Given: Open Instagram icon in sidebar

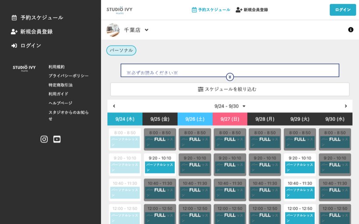Looking at the screenshot, I should click(x=44, y=139).
